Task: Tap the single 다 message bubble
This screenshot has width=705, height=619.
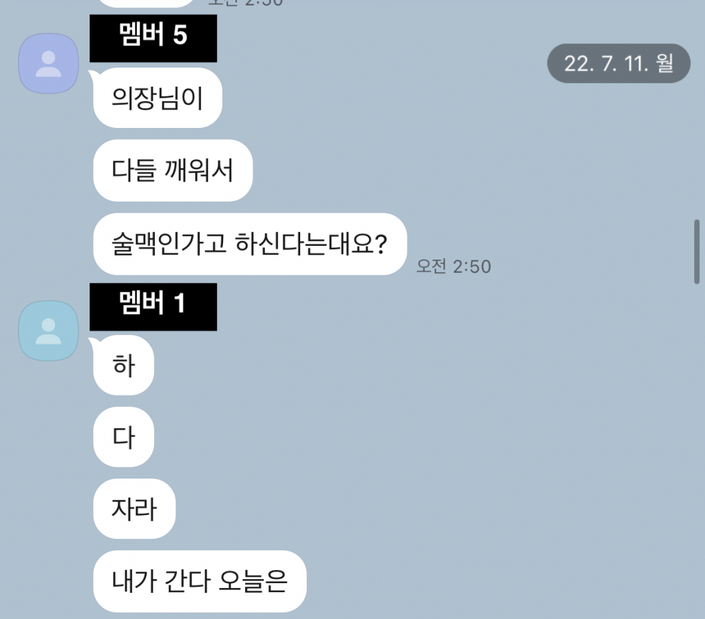Action: 124,437
